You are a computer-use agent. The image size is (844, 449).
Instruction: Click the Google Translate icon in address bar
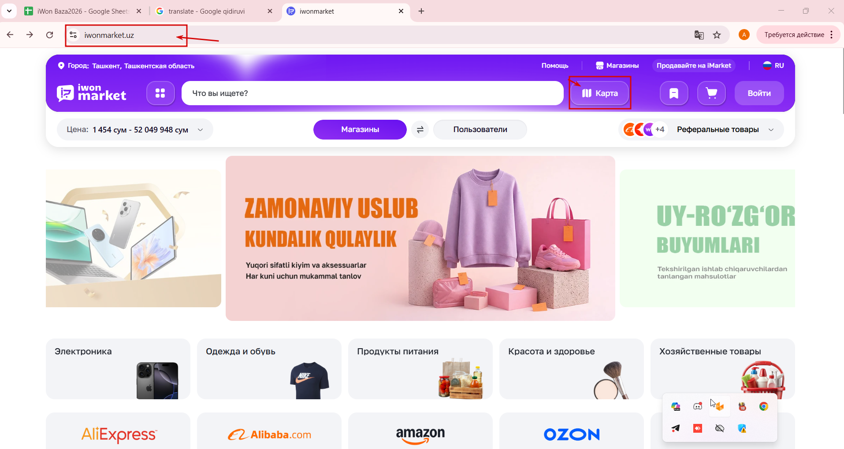tap(699, 35)
